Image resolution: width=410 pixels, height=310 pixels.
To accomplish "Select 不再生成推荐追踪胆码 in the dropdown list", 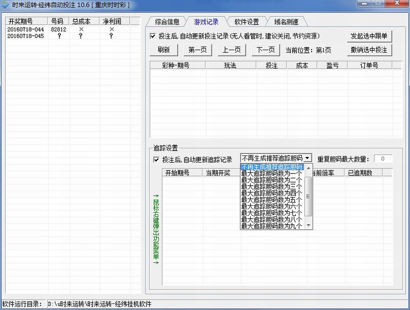I will point(272,167).
